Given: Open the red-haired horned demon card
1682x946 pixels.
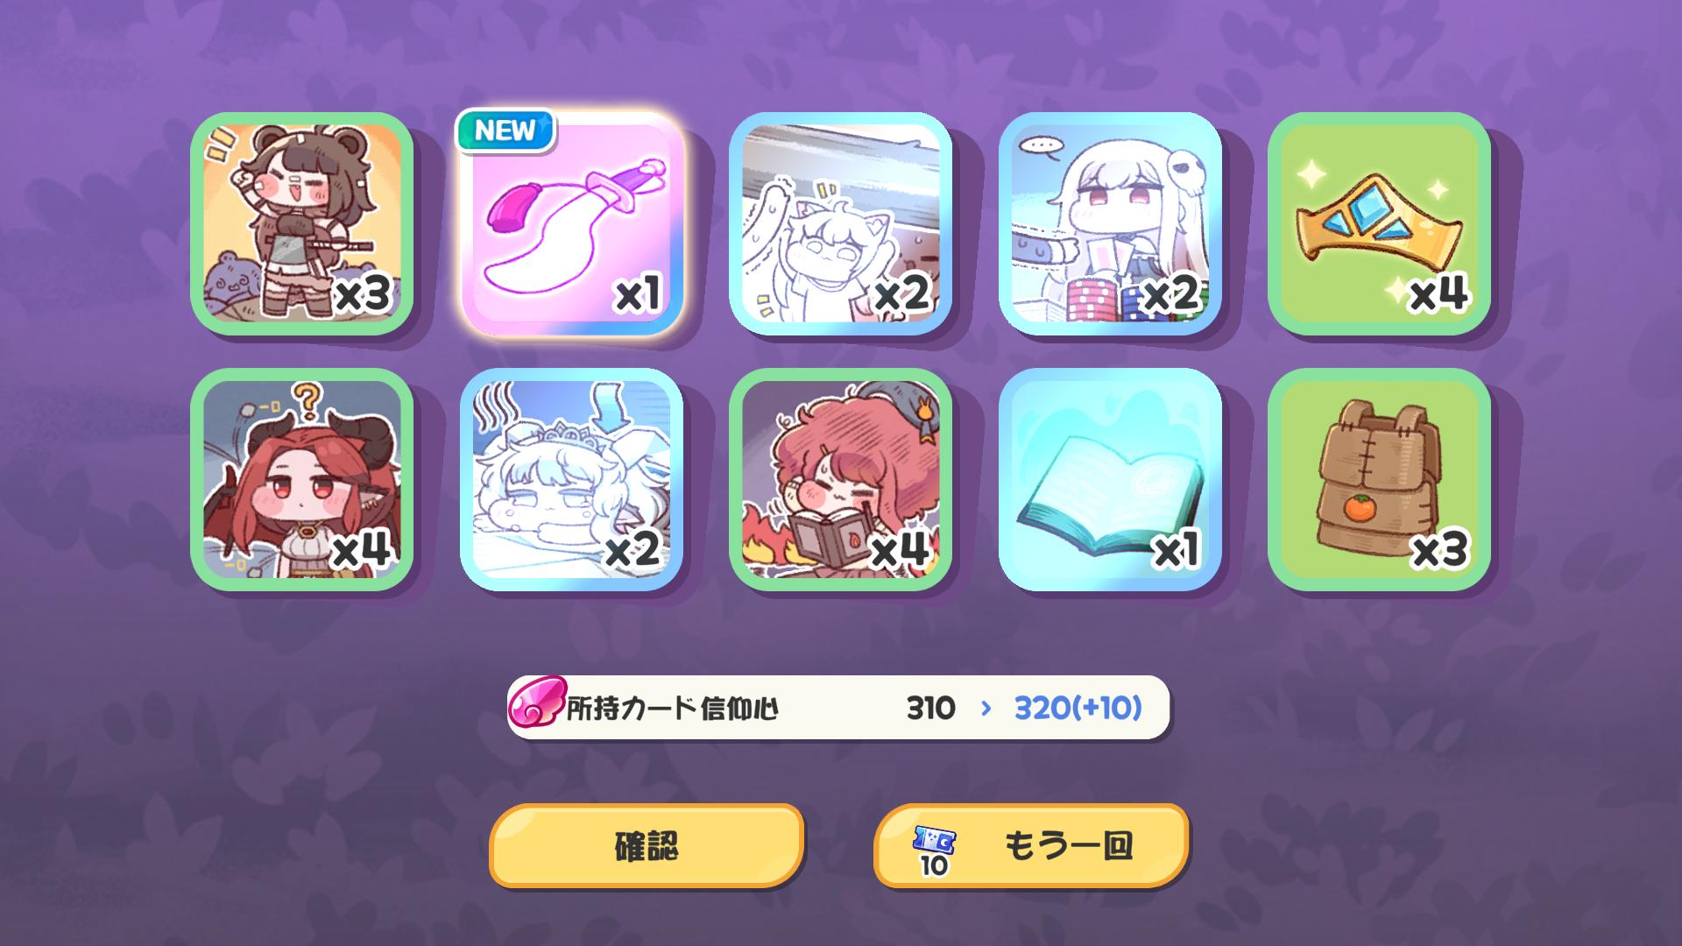Looking at the screenshot, I should click(302, 479).
